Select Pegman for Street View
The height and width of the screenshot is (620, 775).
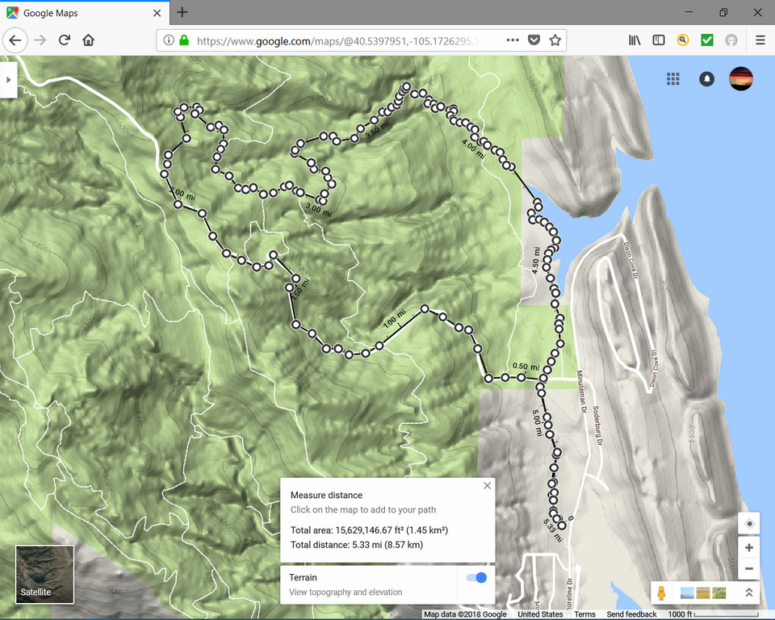tap(662, 592)
